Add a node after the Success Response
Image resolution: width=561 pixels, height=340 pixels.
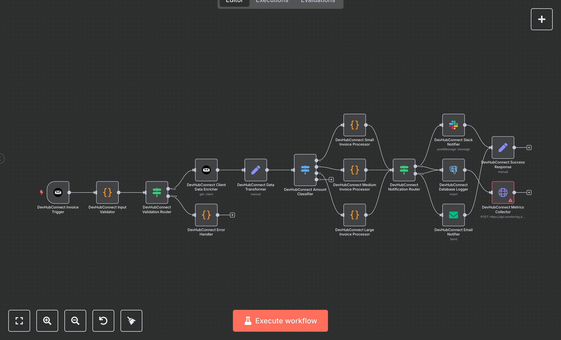pyautogui.click(x=529, y=147)
